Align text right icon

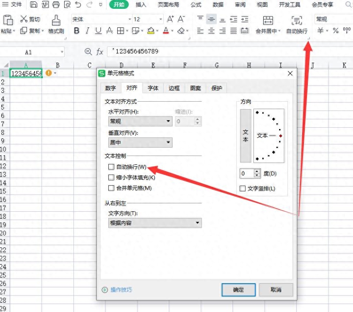(223, 30)
